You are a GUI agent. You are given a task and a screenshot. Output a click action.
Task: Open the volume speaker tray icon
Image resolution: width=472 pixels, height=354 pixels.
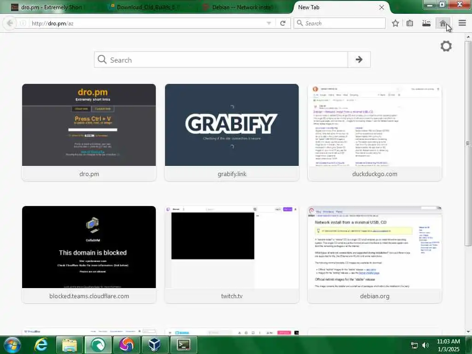coord(425,345)
